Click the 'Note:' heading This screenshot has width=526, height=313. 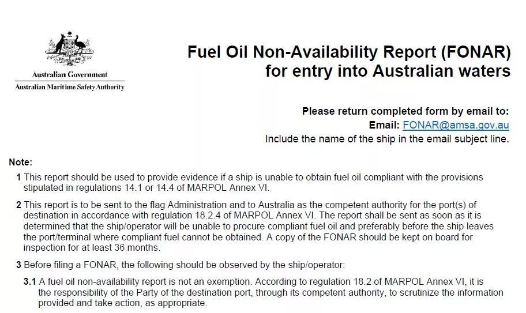(x=20, y=162)
